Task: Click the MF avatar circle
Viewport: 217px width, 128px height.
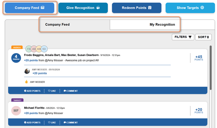Action: coord(16,111)
